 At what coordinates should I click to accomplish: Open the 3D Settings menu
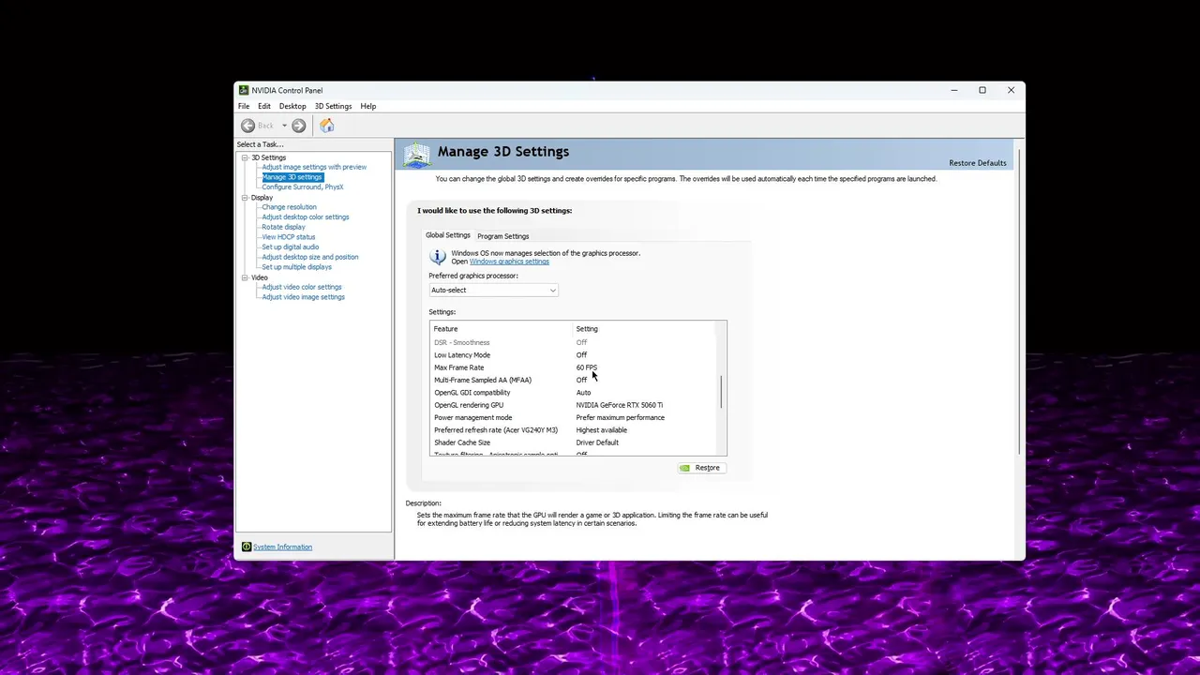[333, 106]
